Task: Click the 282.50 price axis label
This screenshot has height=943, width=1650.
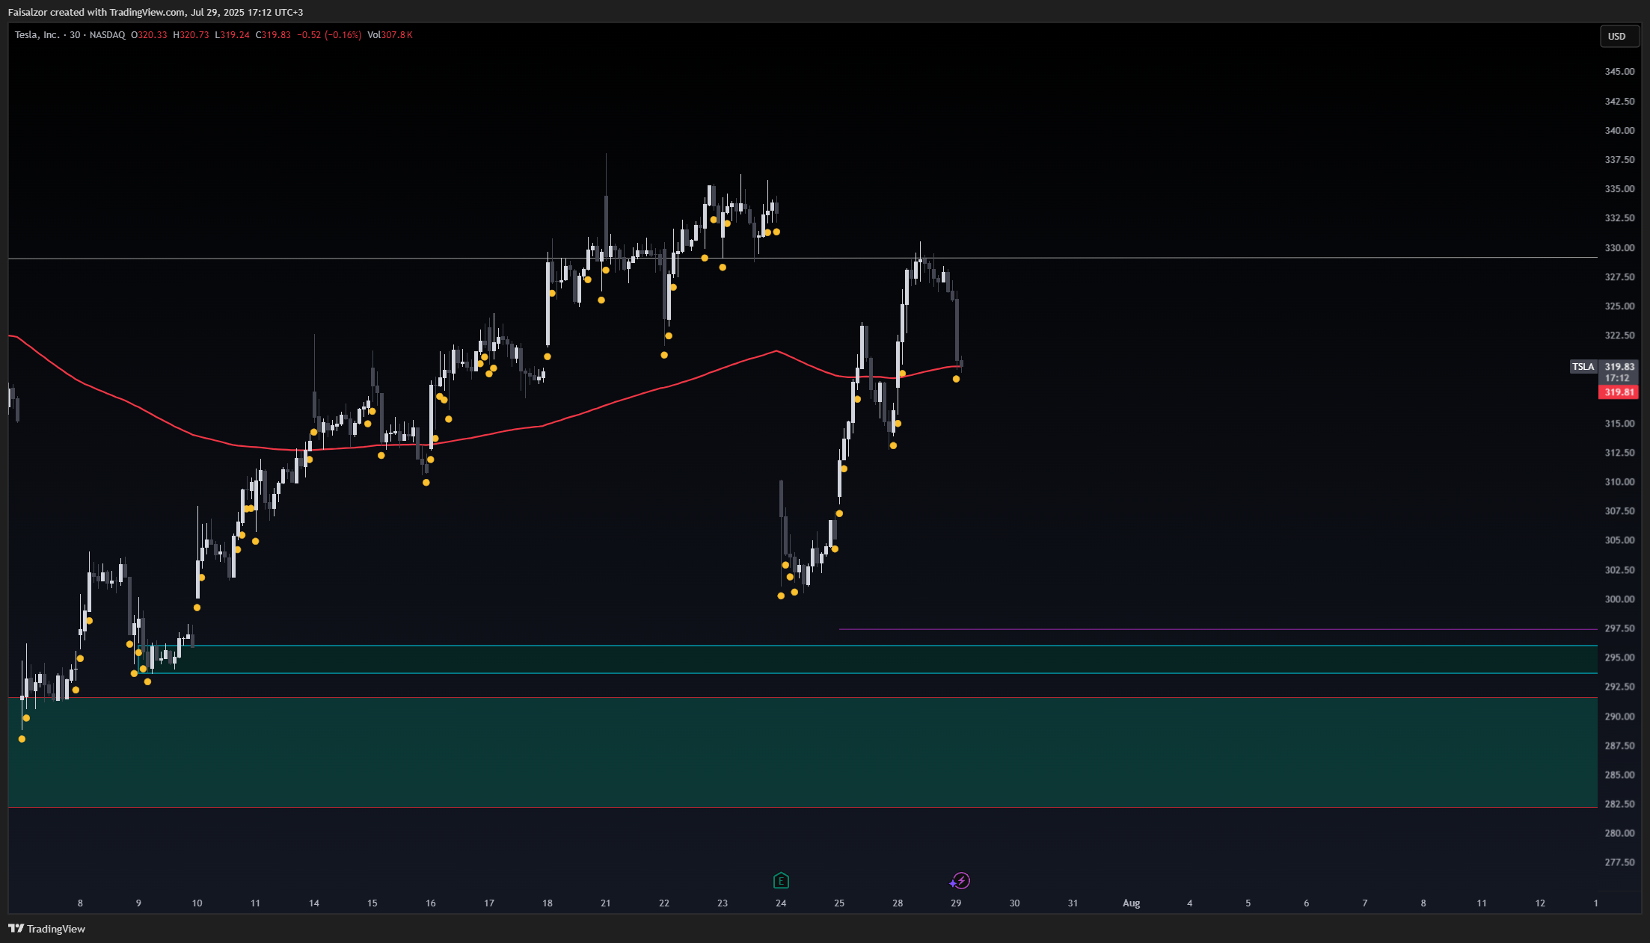Action: point(1619,804)
